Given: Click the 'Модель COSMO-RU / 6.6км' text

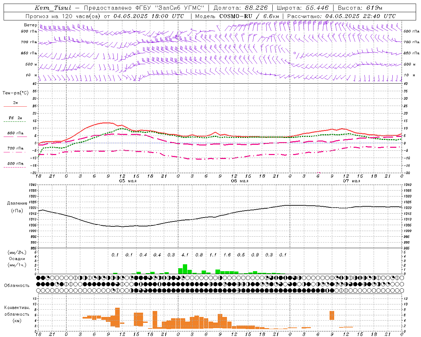Looking at the screenshot, I should pos(237,16).
